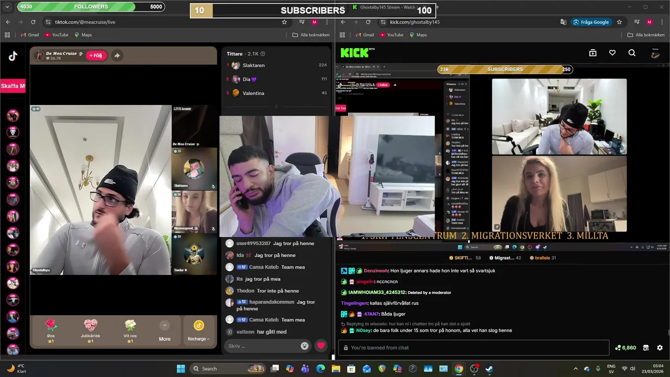This screenshot has height=377, width=670.
Task: Open Recharge coins menu
Action: [x=198, y=330]
